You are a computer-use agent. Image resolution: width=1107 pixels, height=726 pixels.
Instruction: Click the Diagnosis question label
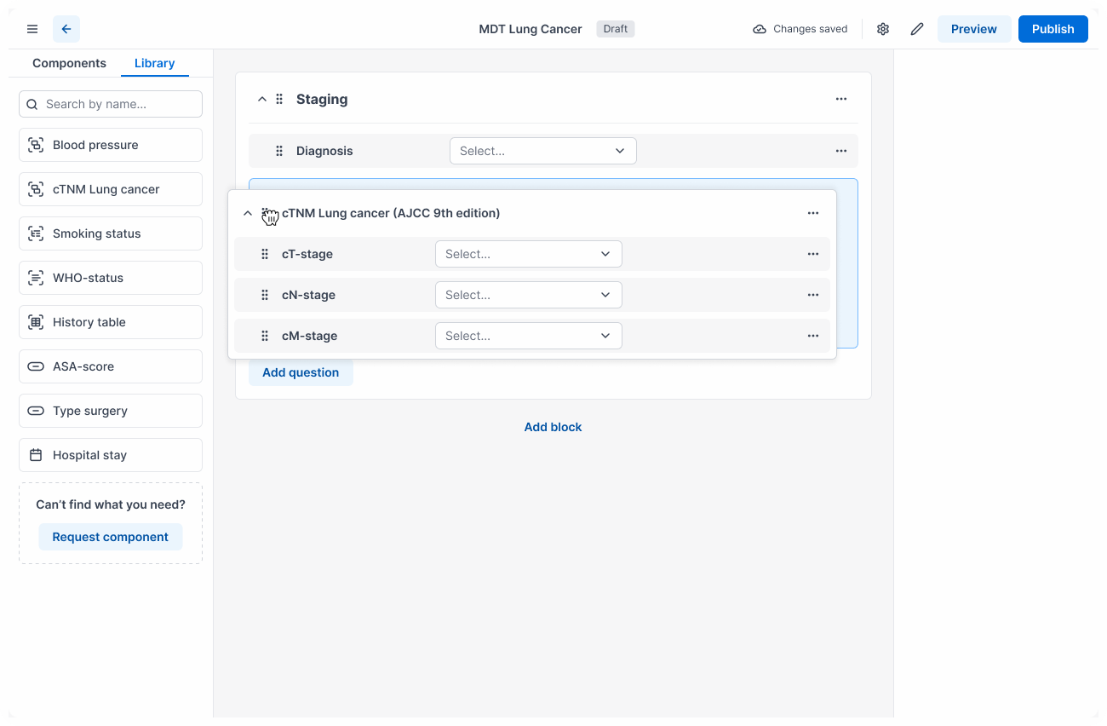click(324, 151)
